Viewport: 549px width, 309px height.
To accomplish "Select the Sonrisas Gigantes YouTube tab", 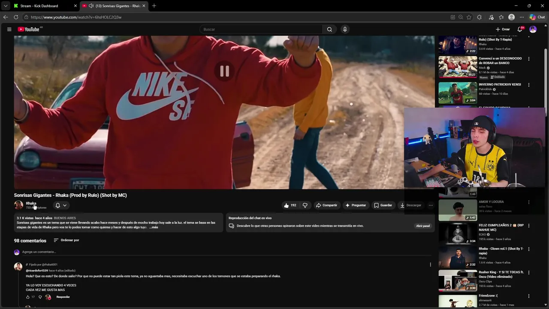I will click(114, 6).
